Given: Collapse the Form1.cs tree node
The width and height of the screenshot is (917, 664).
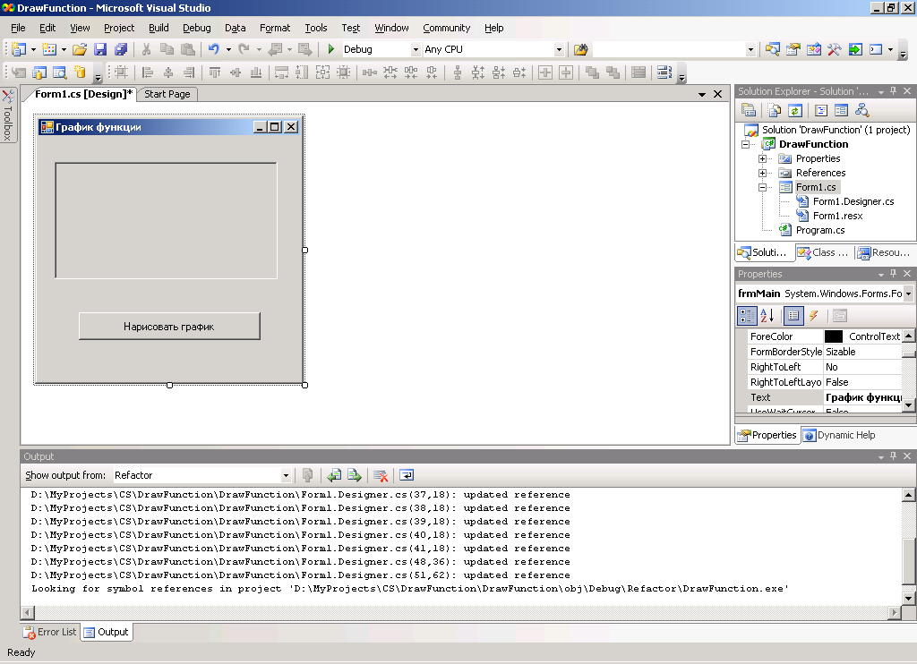Looking at the screenshot, I should [x=762, y=188].
